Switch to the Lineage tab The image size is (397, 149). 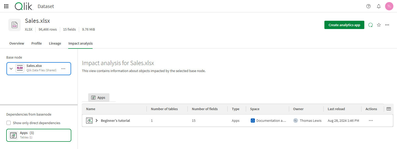55,43
